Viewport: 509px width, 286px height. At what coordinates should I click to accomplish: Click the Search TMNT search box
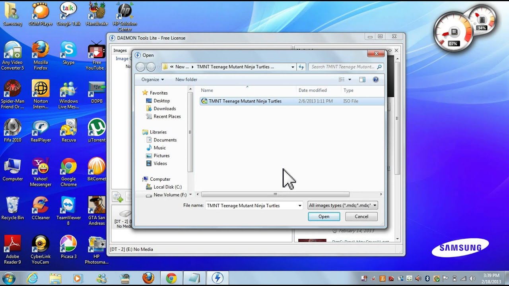(346, 67)
